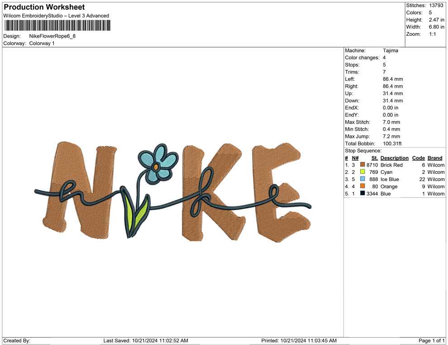Screen dimensions: 448x345
Task: Click the 'Trims:' label
Action: (x=352, y=72)
